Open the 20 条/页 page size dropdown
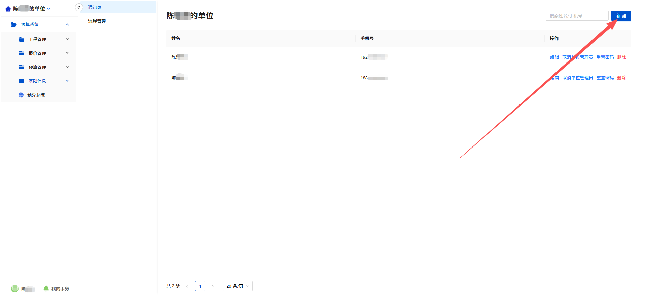Image resolution: width=646 pixels, height=295 pixels. click(238, 286)
